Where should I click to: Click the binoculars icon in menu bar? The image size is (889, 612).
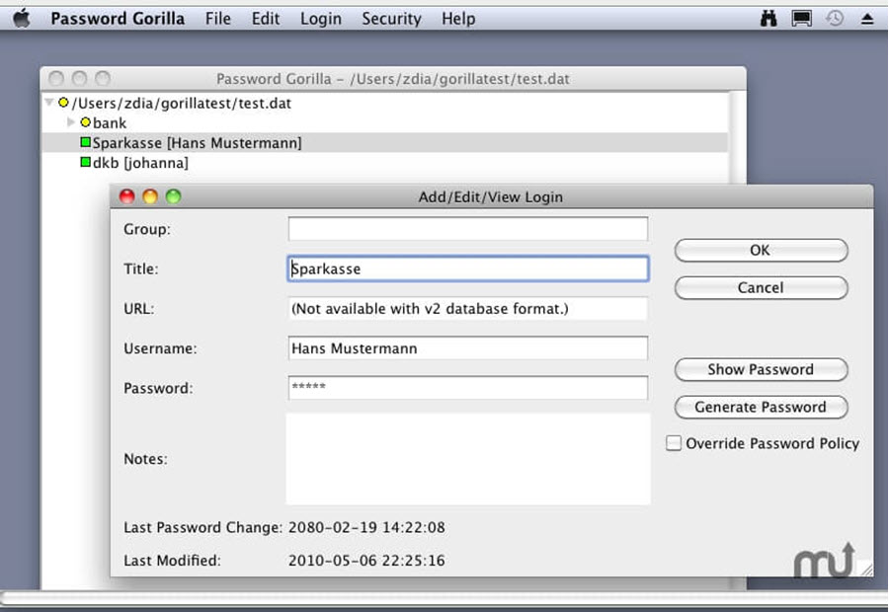768,18
